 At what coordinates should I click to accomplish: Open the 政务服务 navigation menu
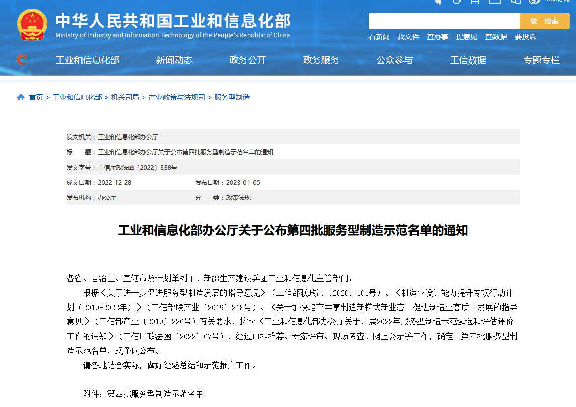321,60
